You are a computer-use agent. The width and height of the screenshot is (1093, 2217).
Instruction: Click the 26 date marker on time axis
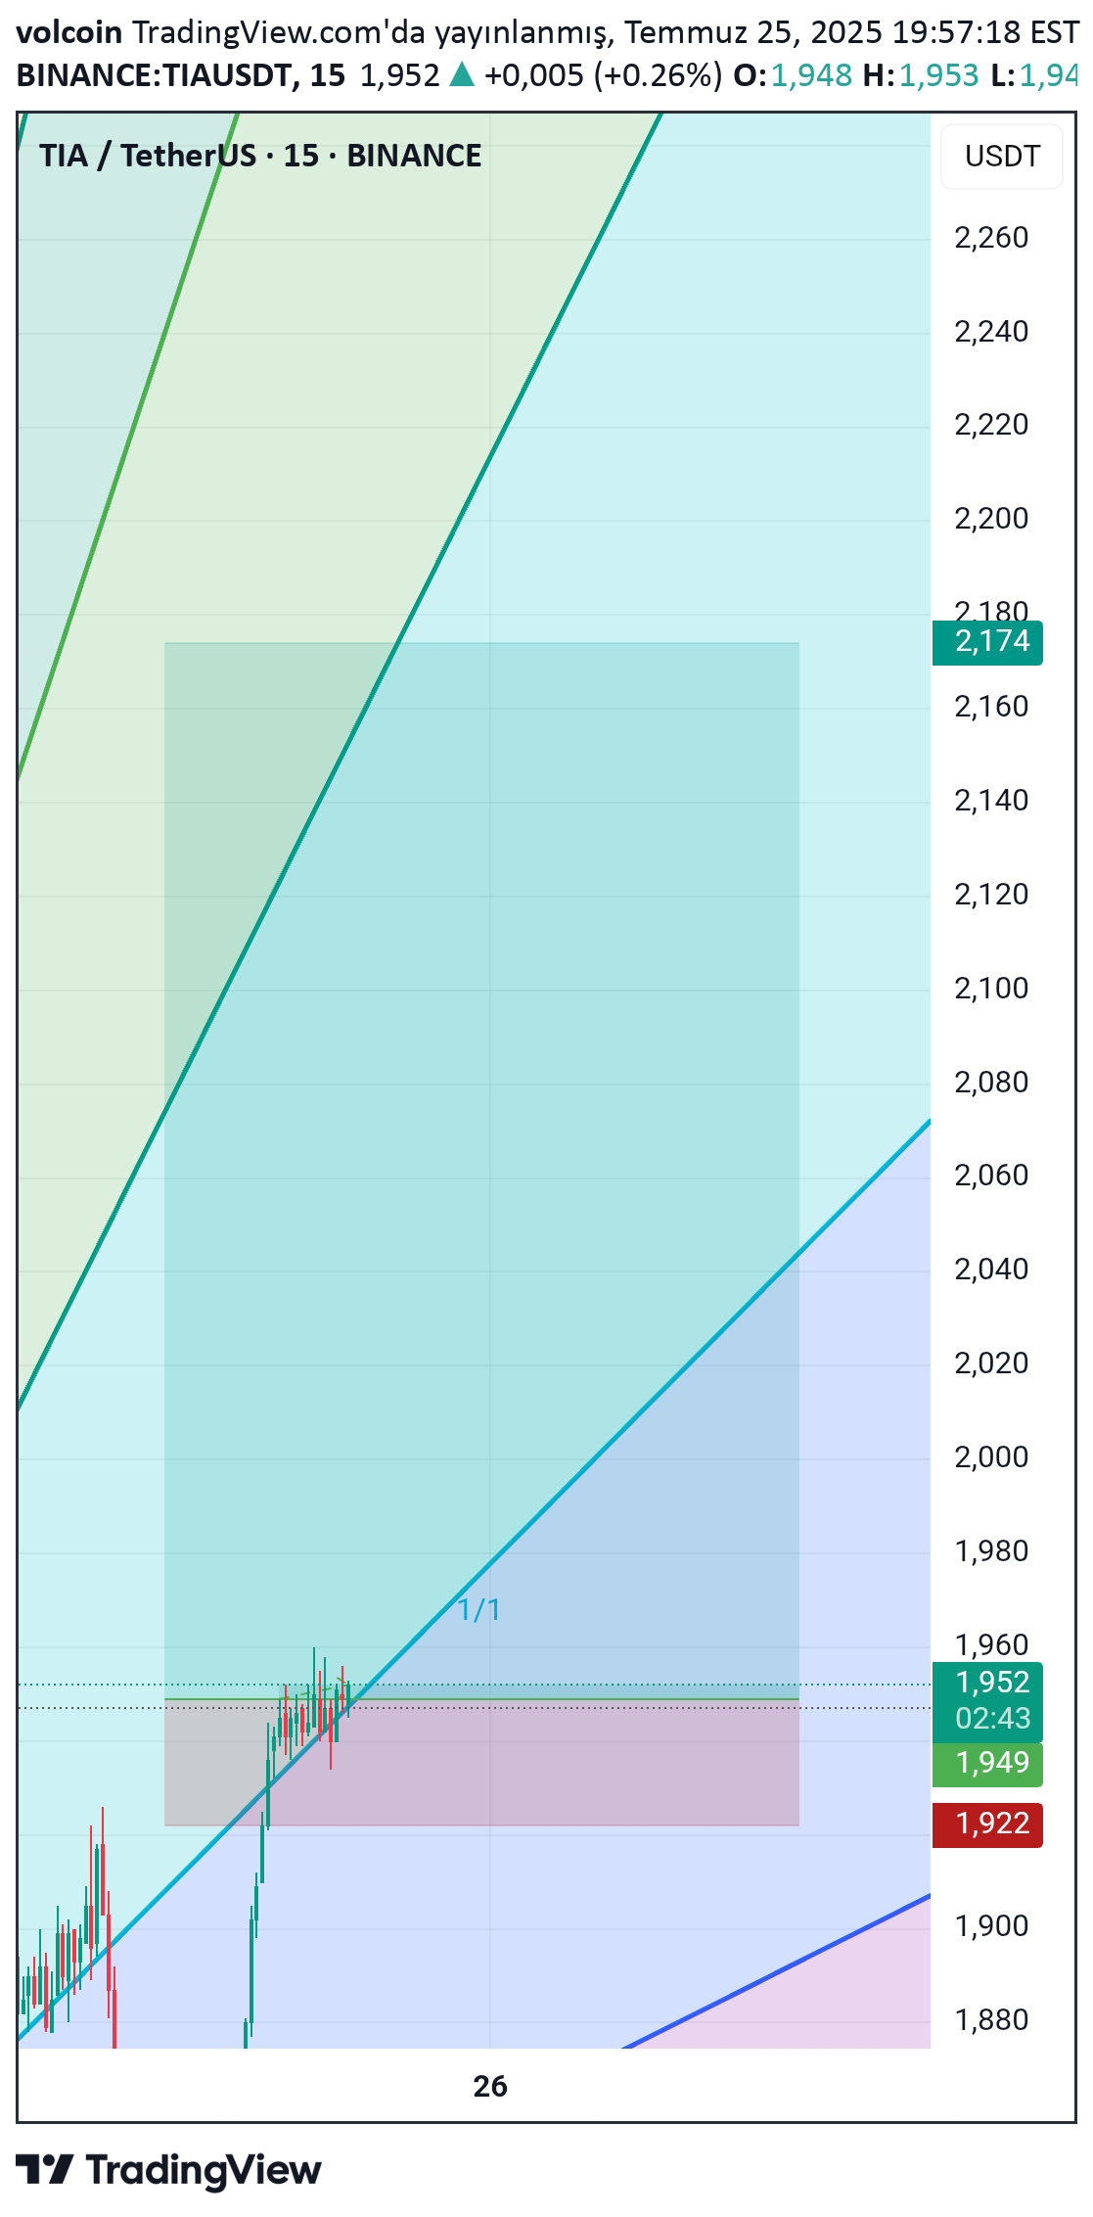490,2086
